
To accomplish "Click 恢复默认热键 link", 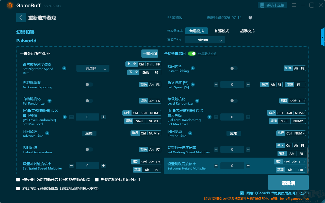I will click(x=207, y=54).
